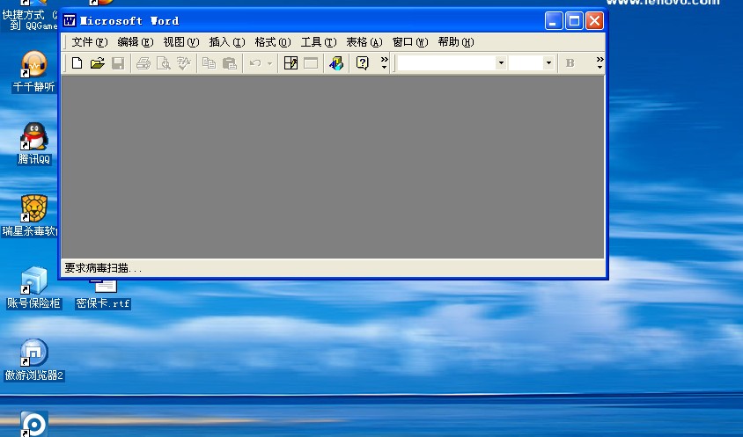Viewport: 743px width, 437px height.
Task: Click the Save floppy disk icon
Action: [117, 63]
